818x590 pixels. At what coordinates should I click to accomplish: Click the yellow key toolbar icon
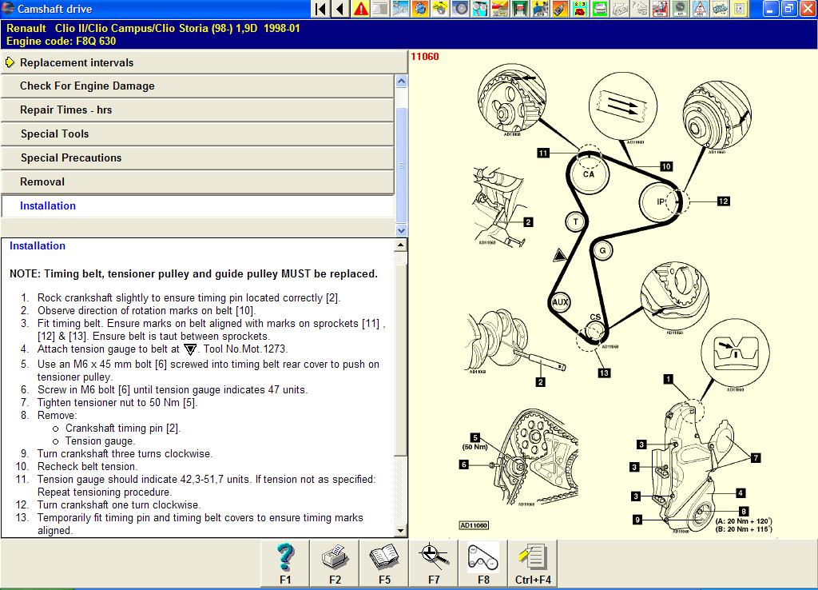tap(440, 9)
